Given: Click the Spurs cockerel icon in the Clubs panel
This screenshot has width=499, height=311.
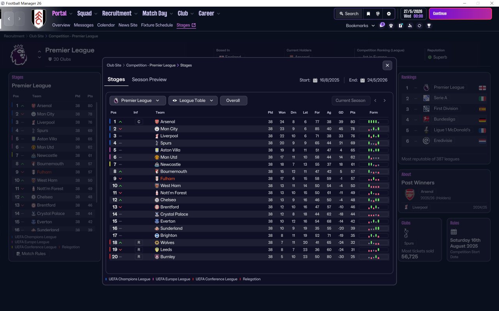Looking at the screenshot, I should tap(406, 233).
